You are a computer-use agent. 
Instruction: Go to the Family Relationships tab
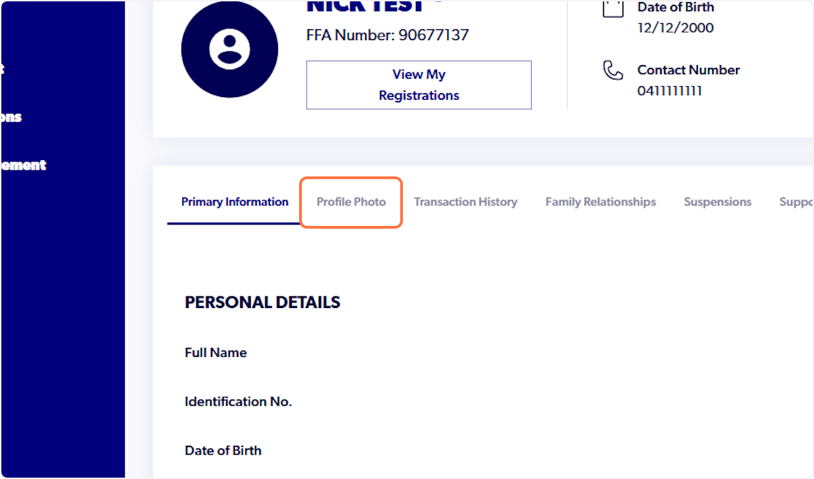click(x=600, y=202)
